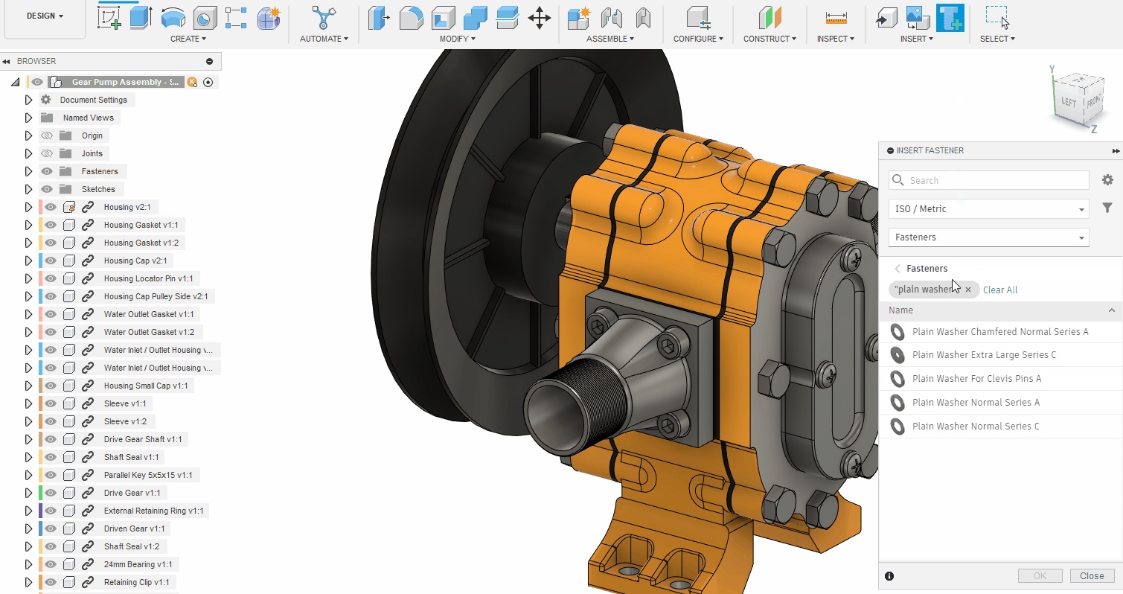Click the Measure ruler icon
The image size is (1123, 594).
pyautogui.click(x=836, y=17)
